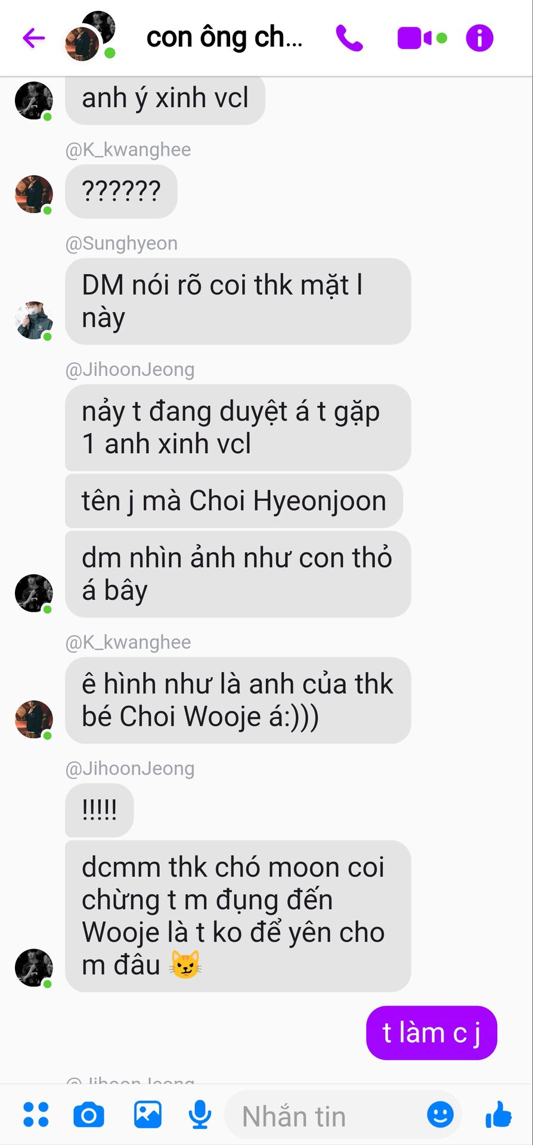This screenshot has width=533, height=1145.
Task: Start a voice call with phone icon
Action: click(x=349, y=38)
